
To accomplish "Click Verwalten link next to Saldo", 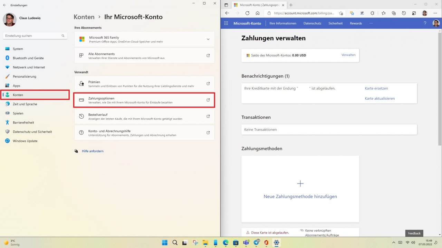I will [348, 55].
